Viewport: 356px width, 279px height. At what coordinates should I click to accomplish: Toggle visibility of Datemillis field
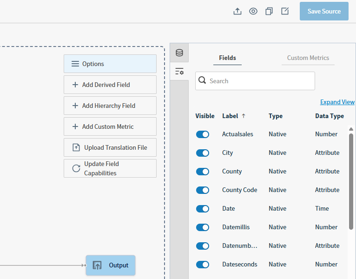coord(203,227)
